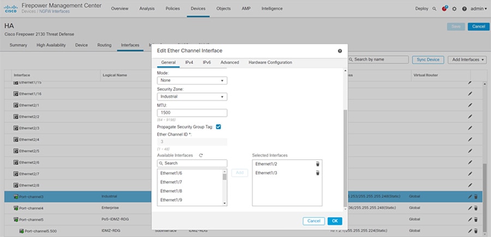The image size is (491, 237).
Task: Click the MTU input field
Action: click(192, 113)
